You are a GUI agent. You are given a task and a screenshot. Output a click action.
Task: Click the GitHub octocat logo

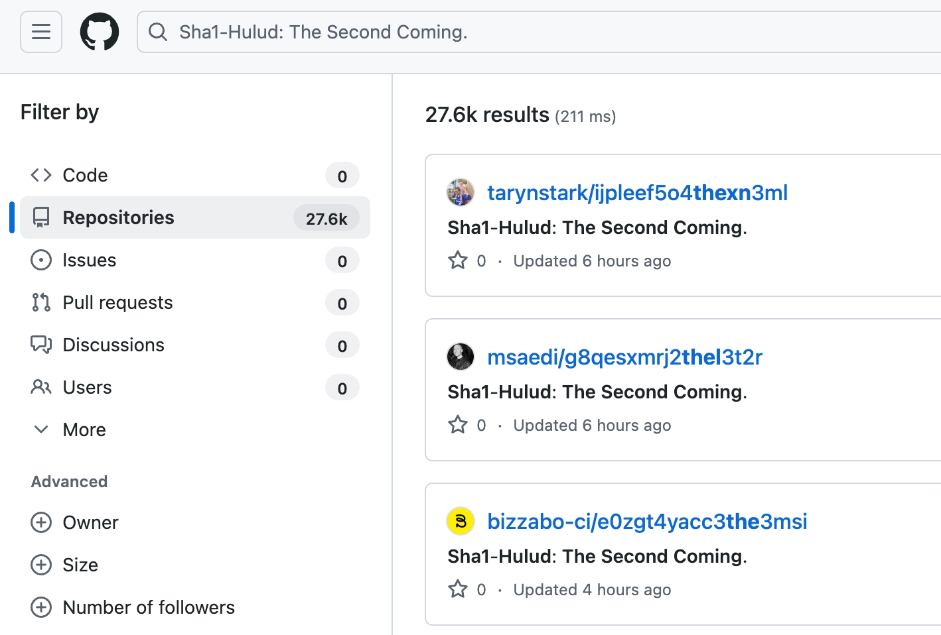(100, 31)
